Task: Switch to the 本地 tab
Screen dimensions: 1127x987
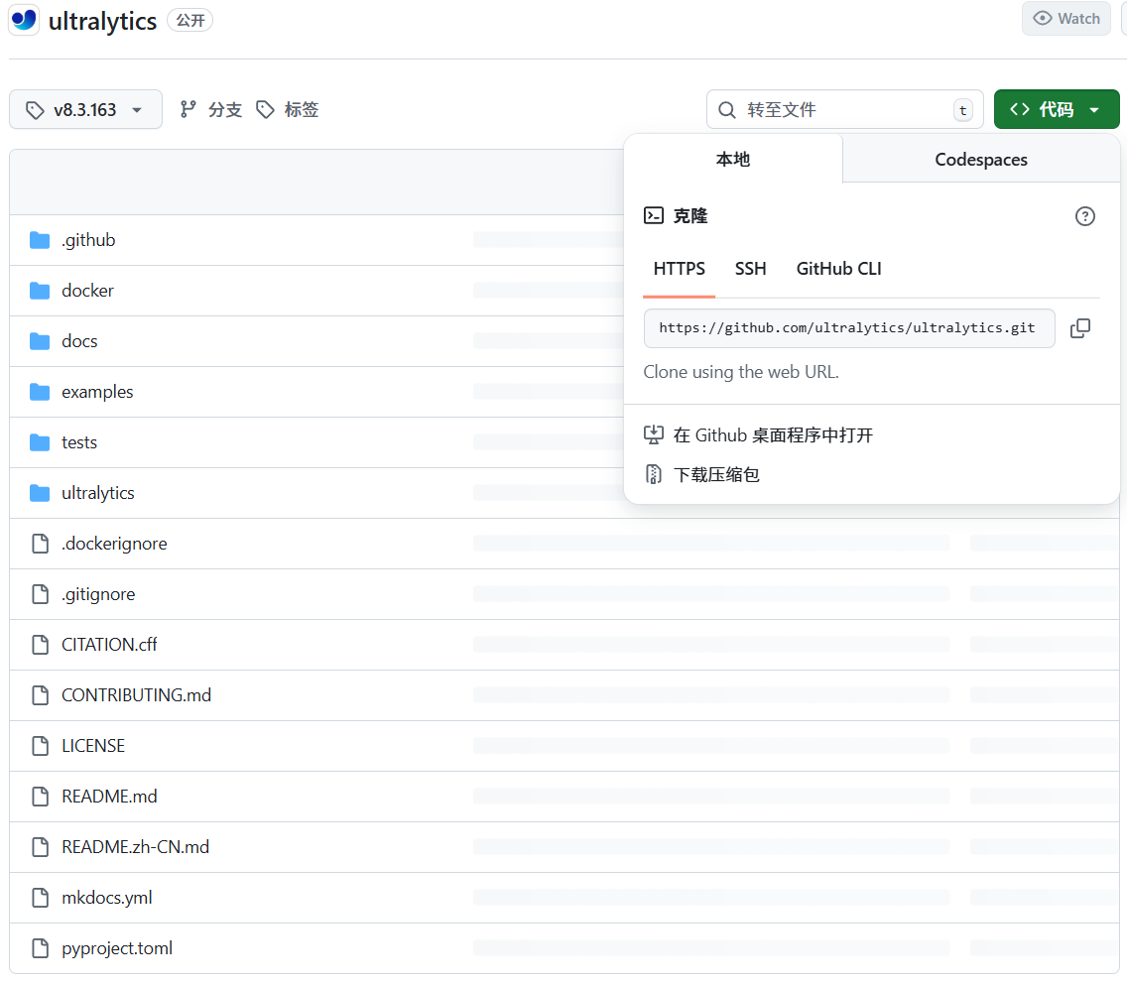Action: [x=733, y=159]
